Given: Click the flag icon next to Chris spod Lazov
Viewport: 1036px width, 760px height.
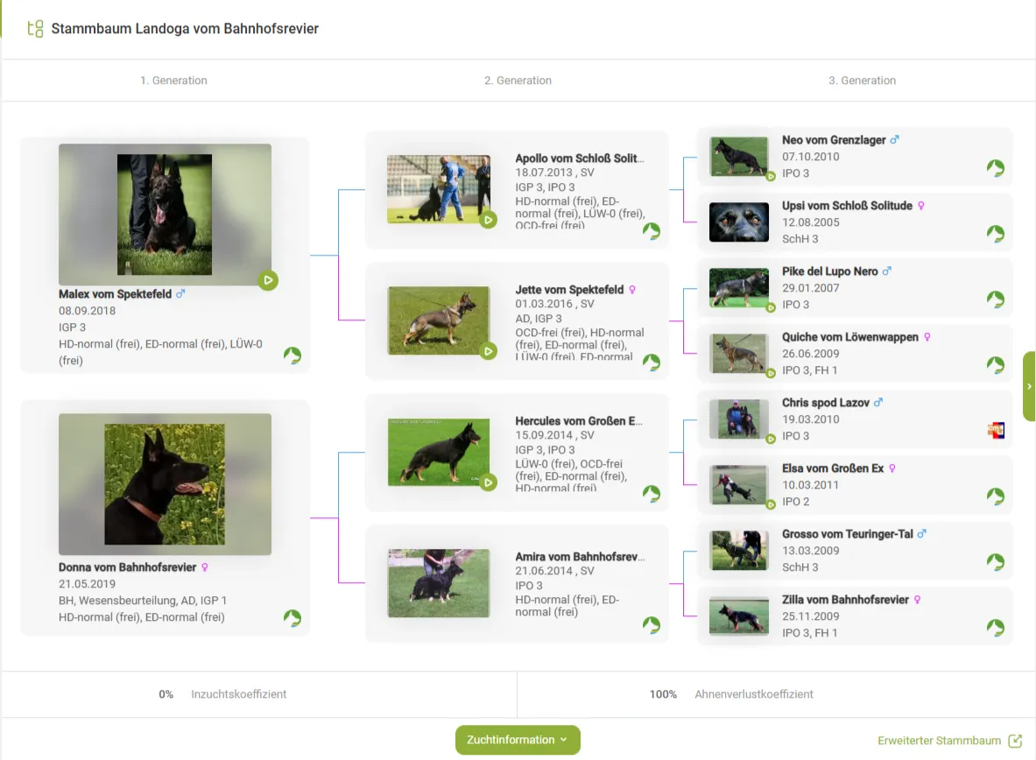Looking at the screenshot, I should point(996,430).
